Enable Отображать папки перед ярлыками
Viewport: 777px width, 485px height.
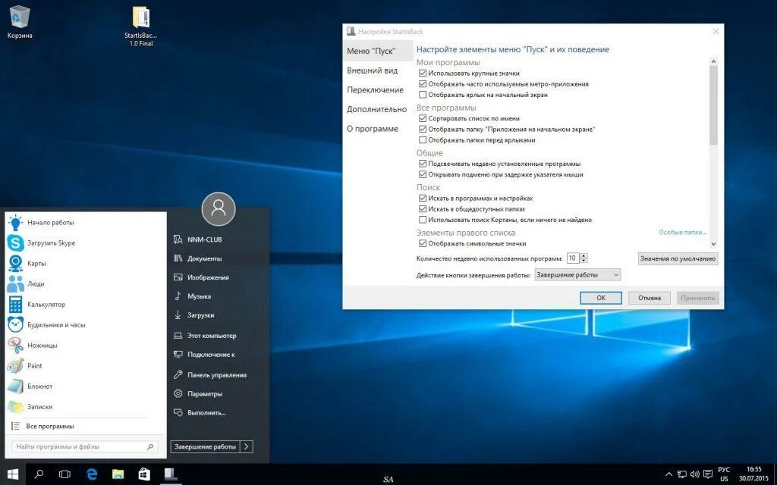tap(423, 140)
